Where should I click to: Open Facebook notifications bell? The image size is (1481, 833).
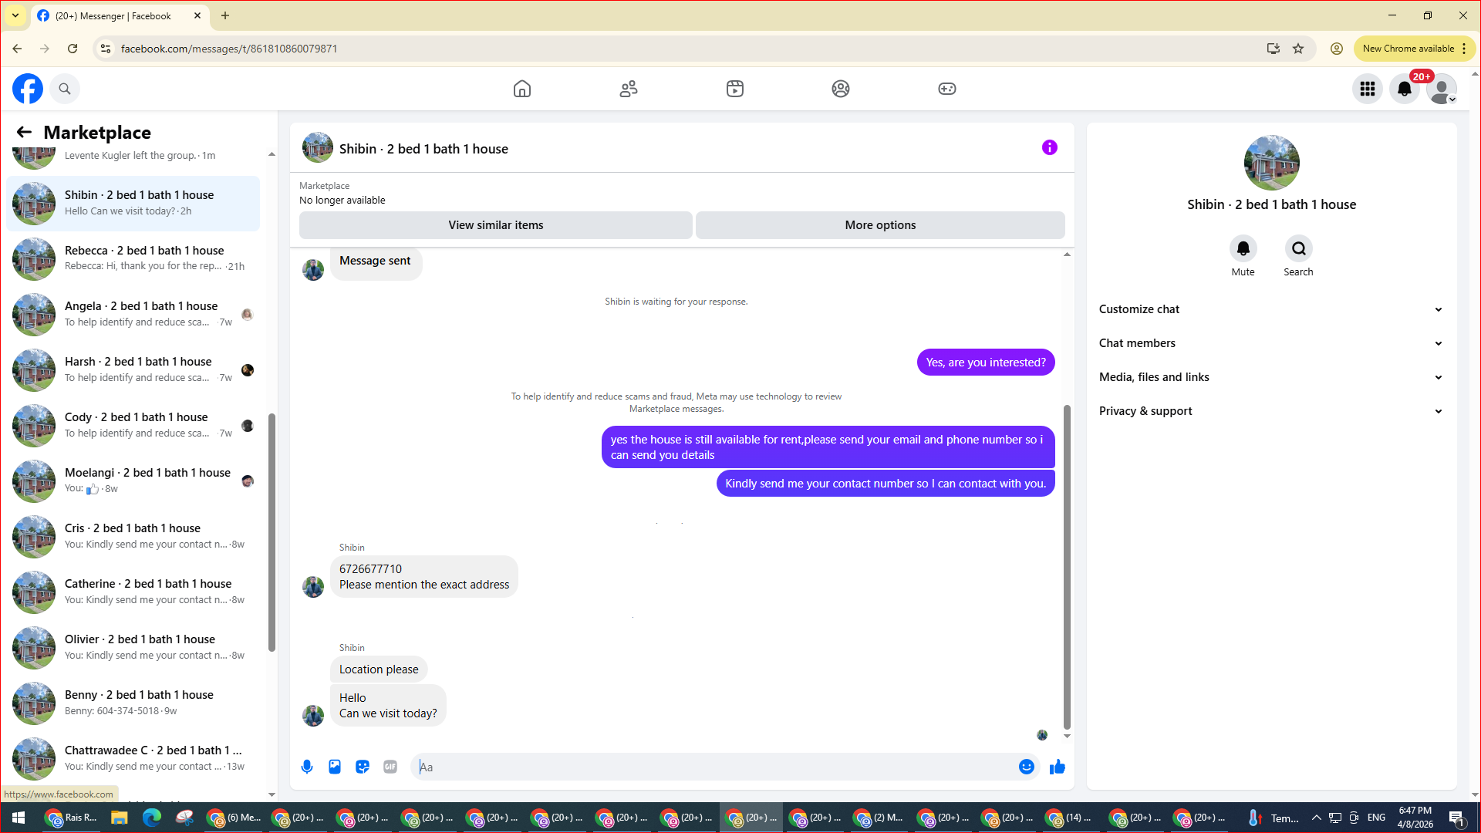pos(1404,89)
